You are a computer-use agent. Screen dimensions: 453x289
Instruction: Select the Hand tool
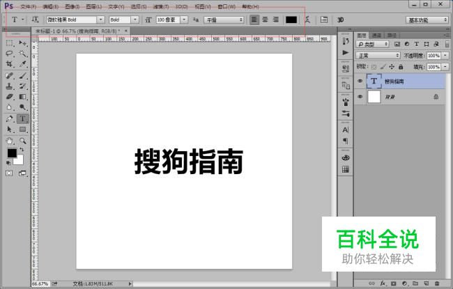[x=9, y=141]
